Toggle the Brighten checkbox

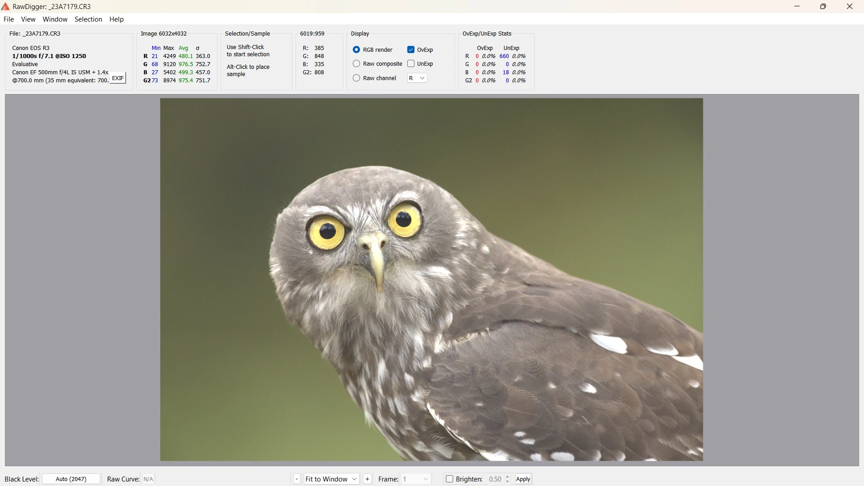tap(450, 479)
